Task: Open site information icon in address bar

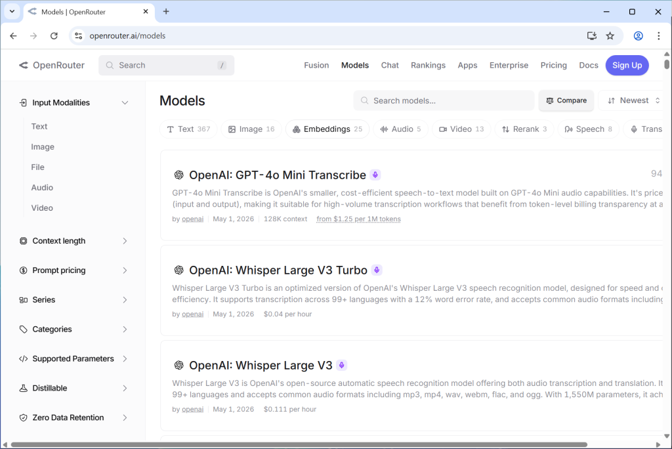Action: [x=79, y=36]
